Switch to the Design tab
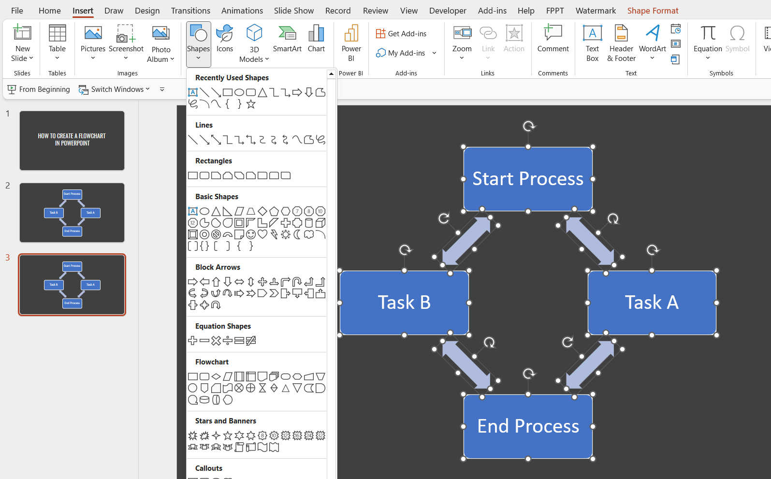The width and height of the screenshot is (771, 479). coord(147,11)
